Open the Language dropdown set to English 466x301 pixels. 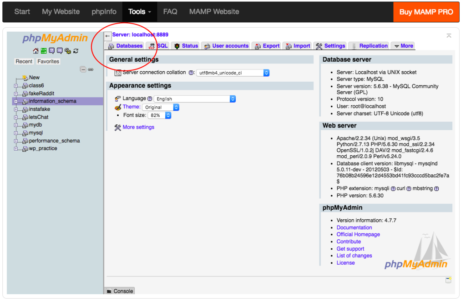(195, 99)
